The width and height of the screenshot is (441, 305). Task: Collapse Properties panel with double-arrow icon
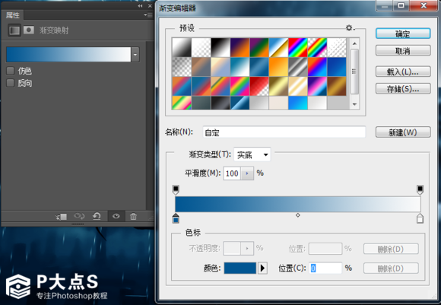(x=140, y=6)
